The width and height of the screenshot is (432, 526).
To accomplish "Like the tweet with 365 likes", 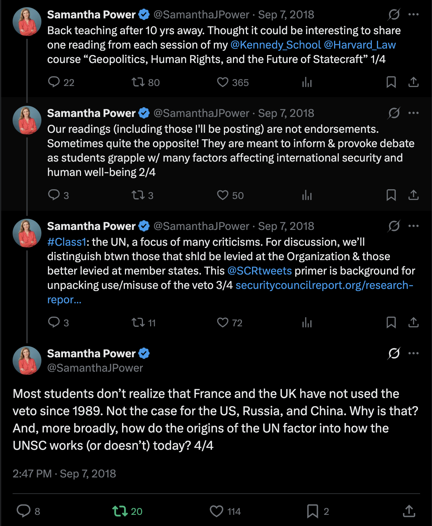I will 222,82.
